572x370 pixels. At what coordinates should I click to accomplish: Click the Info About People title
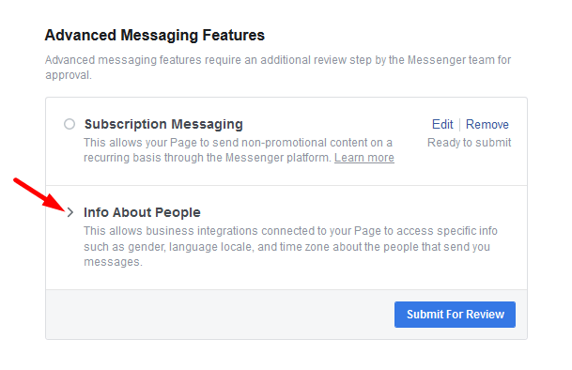pyautogui.click(x=142, y=212)
